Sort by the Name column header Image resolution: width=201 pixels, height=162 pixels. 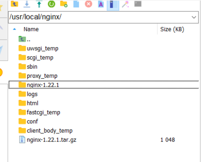pyautogui.click(x=31, y=29)
